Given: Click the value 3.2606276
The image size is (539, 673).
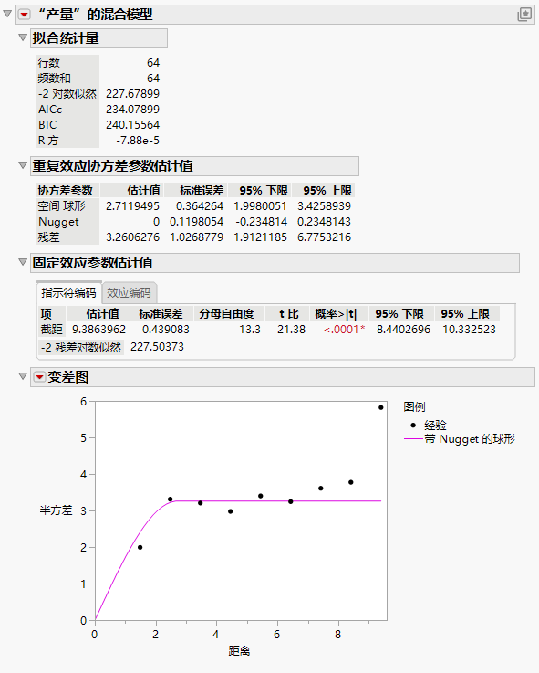Looking at the screenshot, I should point(132,237).
